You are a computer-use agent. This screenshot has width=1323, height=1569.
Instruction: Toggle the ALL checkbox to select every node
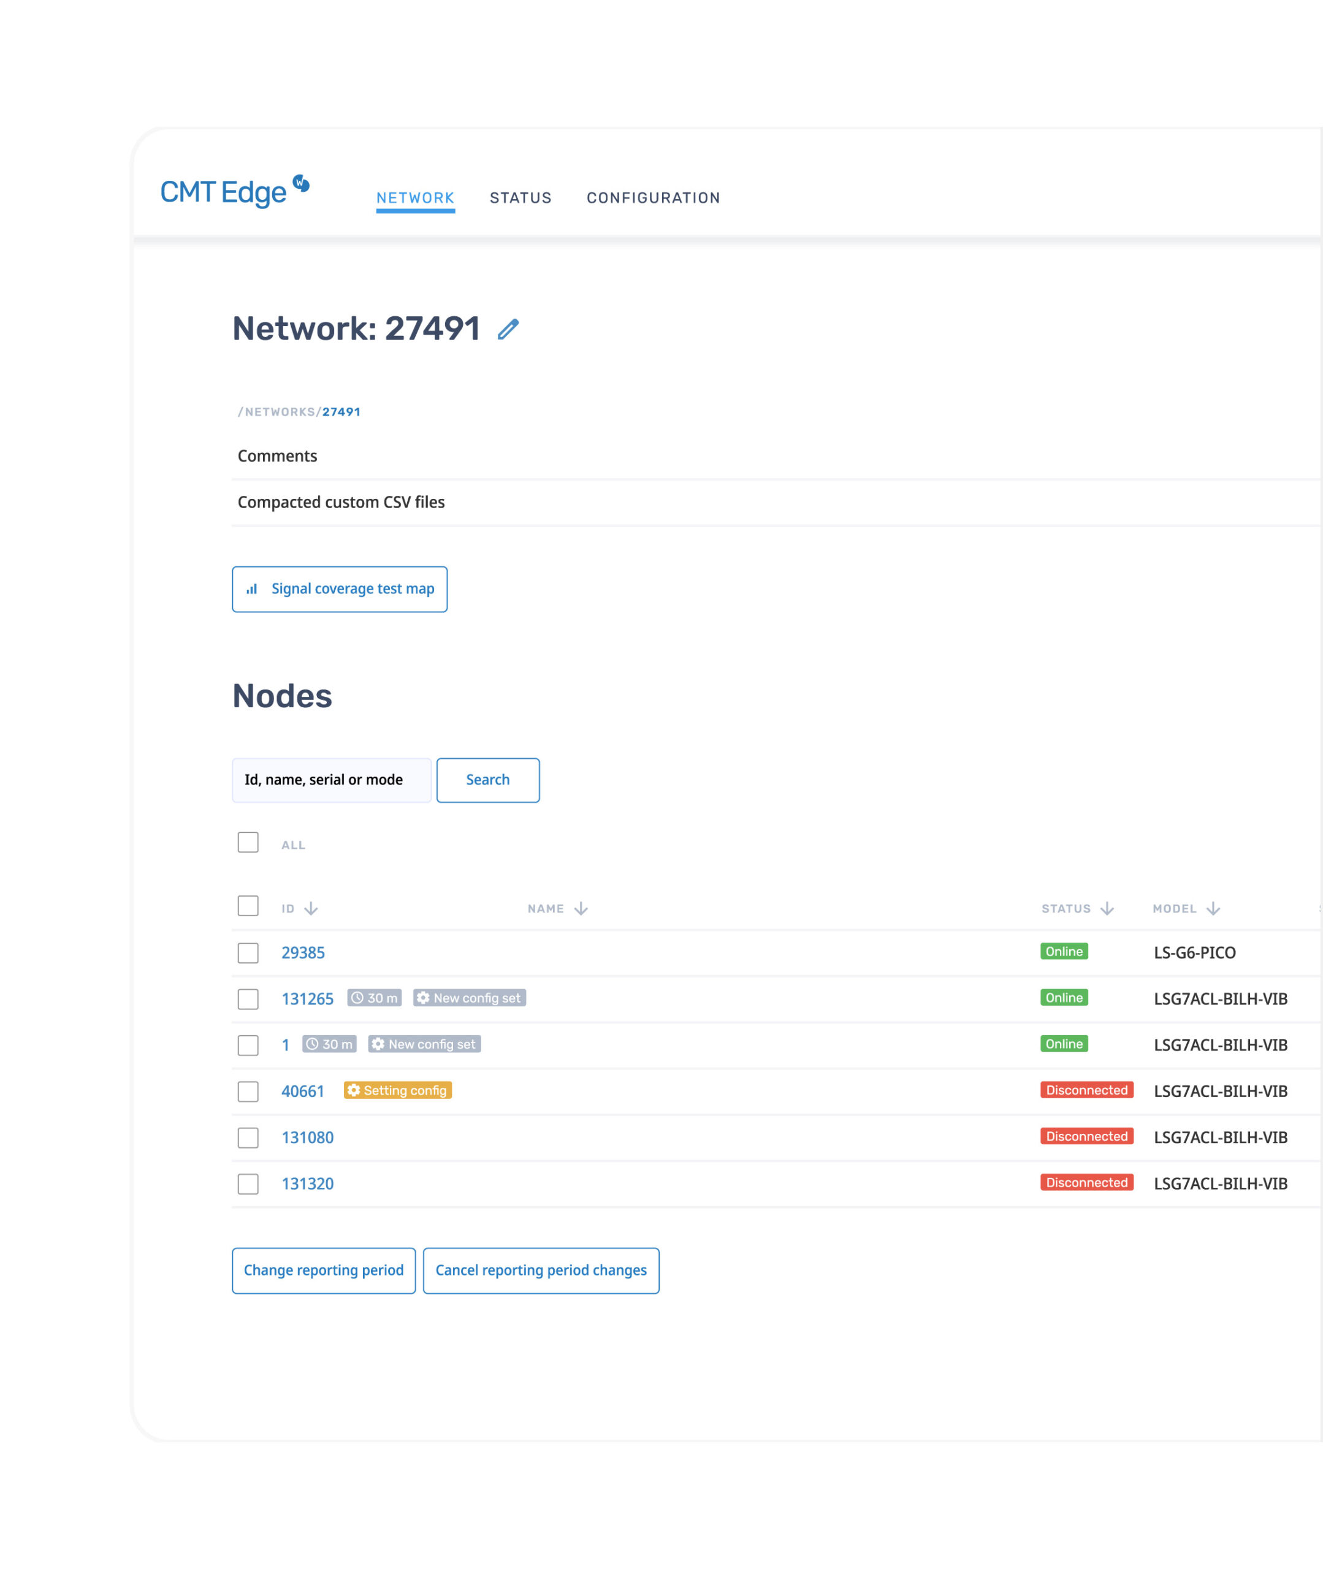(248, 843)
